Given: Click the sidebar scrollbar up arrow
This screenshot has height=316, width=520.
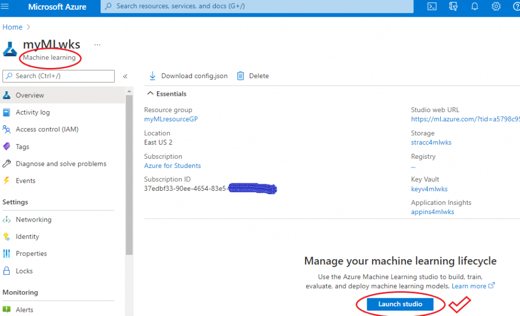Looking at the screenshot, I should tap(129, 91).
